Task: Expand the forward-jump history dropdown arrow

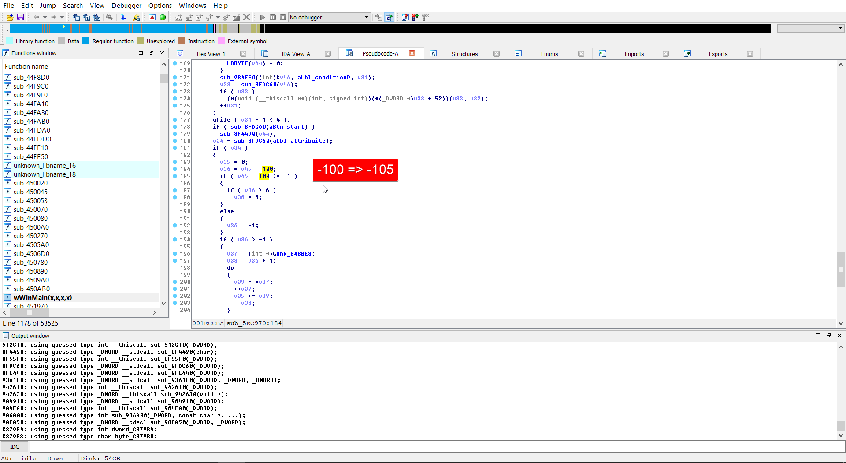Action: click(x=62, y=17)
